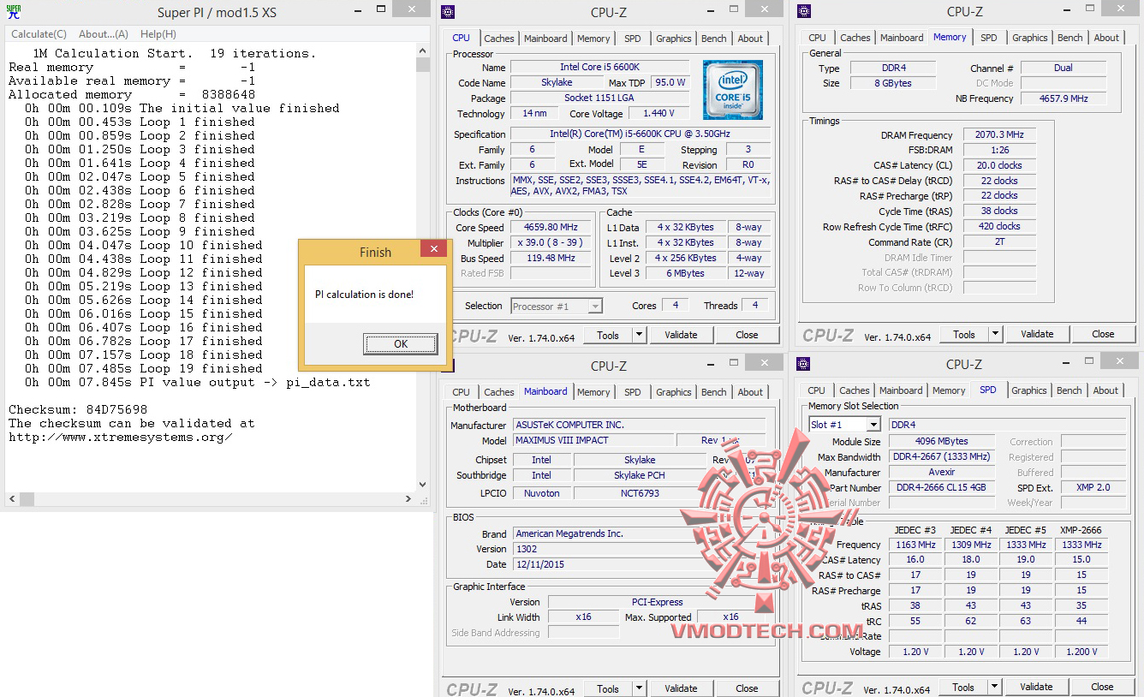Click the Core Speed value 4659.80 MHz

coord(551,227)
